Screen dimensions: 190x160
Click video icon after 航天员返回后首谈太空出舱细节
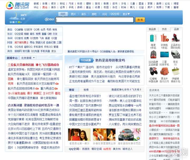(57, 84)
